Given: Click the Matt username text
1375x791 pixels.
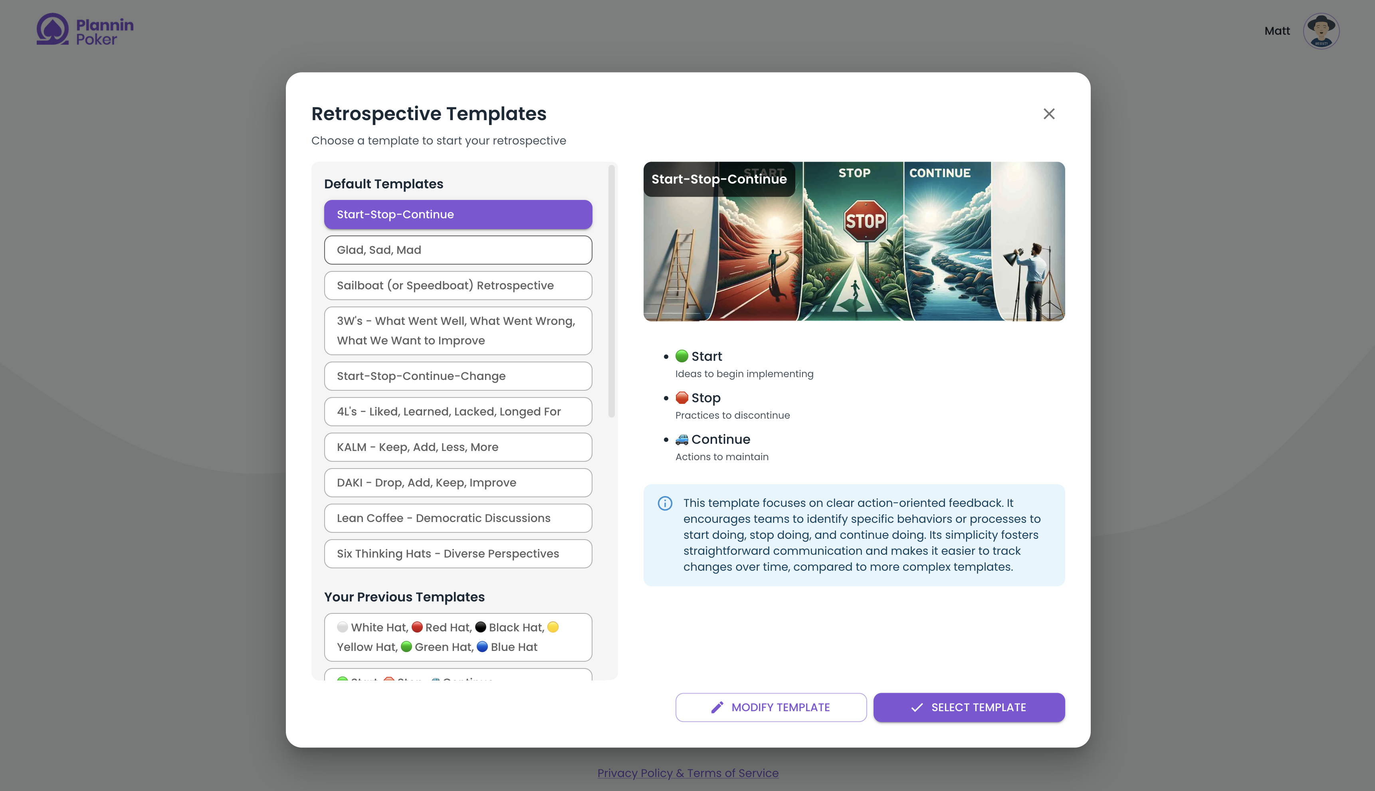Looking at the screenshot, I should (1277, 31).
